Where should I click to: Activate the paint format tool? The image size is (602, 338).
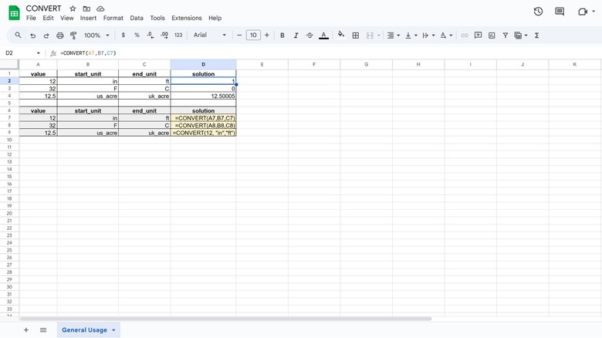click(x=73, y=35)
